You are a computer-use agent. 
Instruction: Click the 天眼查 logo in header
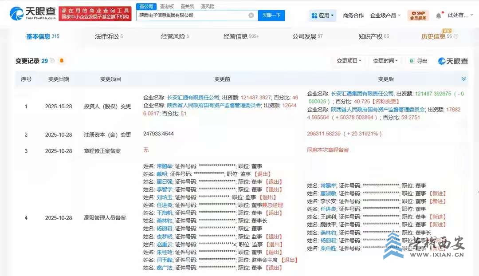[x=33, y=14]
